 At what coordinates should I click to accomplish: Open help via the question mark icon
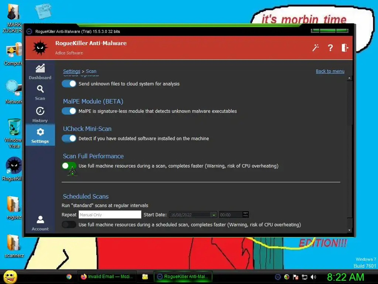click(x=330, y=48)
